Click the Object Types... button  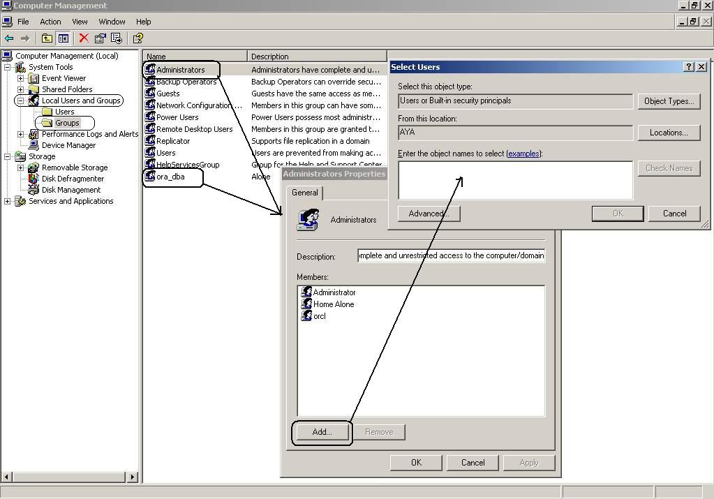[669, 101]
